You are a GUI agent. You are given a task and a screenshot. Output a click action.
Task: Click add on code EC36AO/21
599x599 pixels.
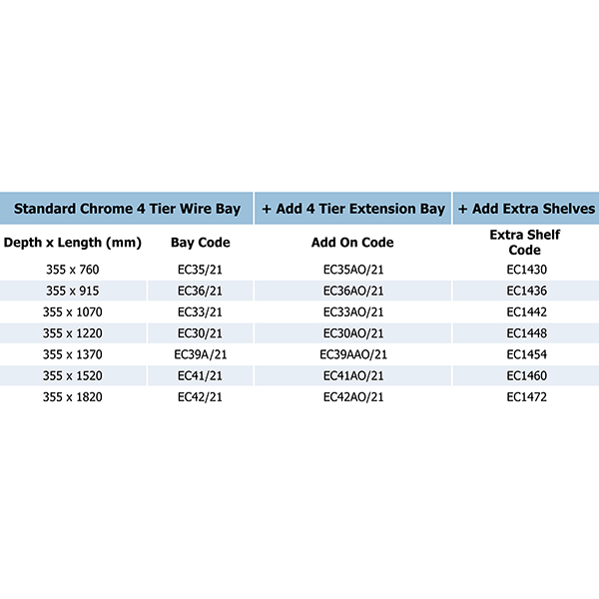pyautogui.click(x=353, y=292)
